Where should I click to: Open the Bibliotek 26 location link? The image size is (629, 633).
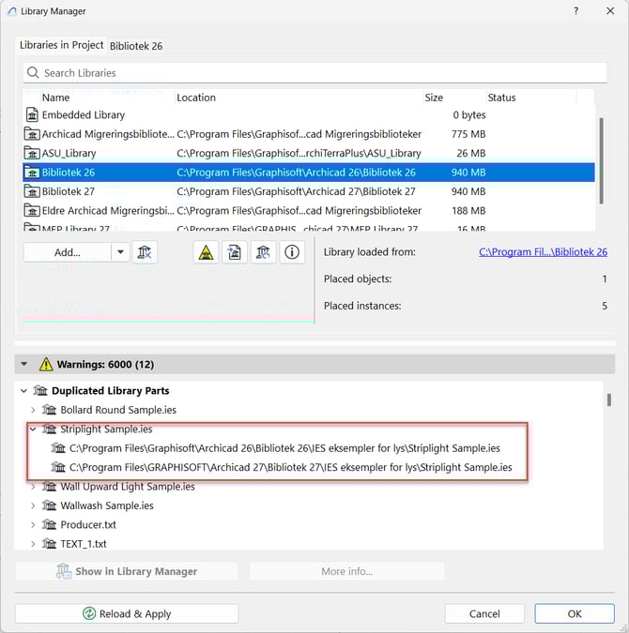(x=543, y=252)
